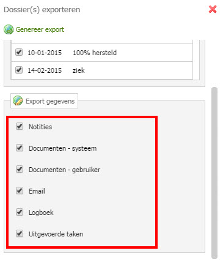Image resolution: width=223 pixels, height=264 pixels.
Task: Uncheck the 10-01-2015 entry checkbox
Action: [x=19, y=52]
